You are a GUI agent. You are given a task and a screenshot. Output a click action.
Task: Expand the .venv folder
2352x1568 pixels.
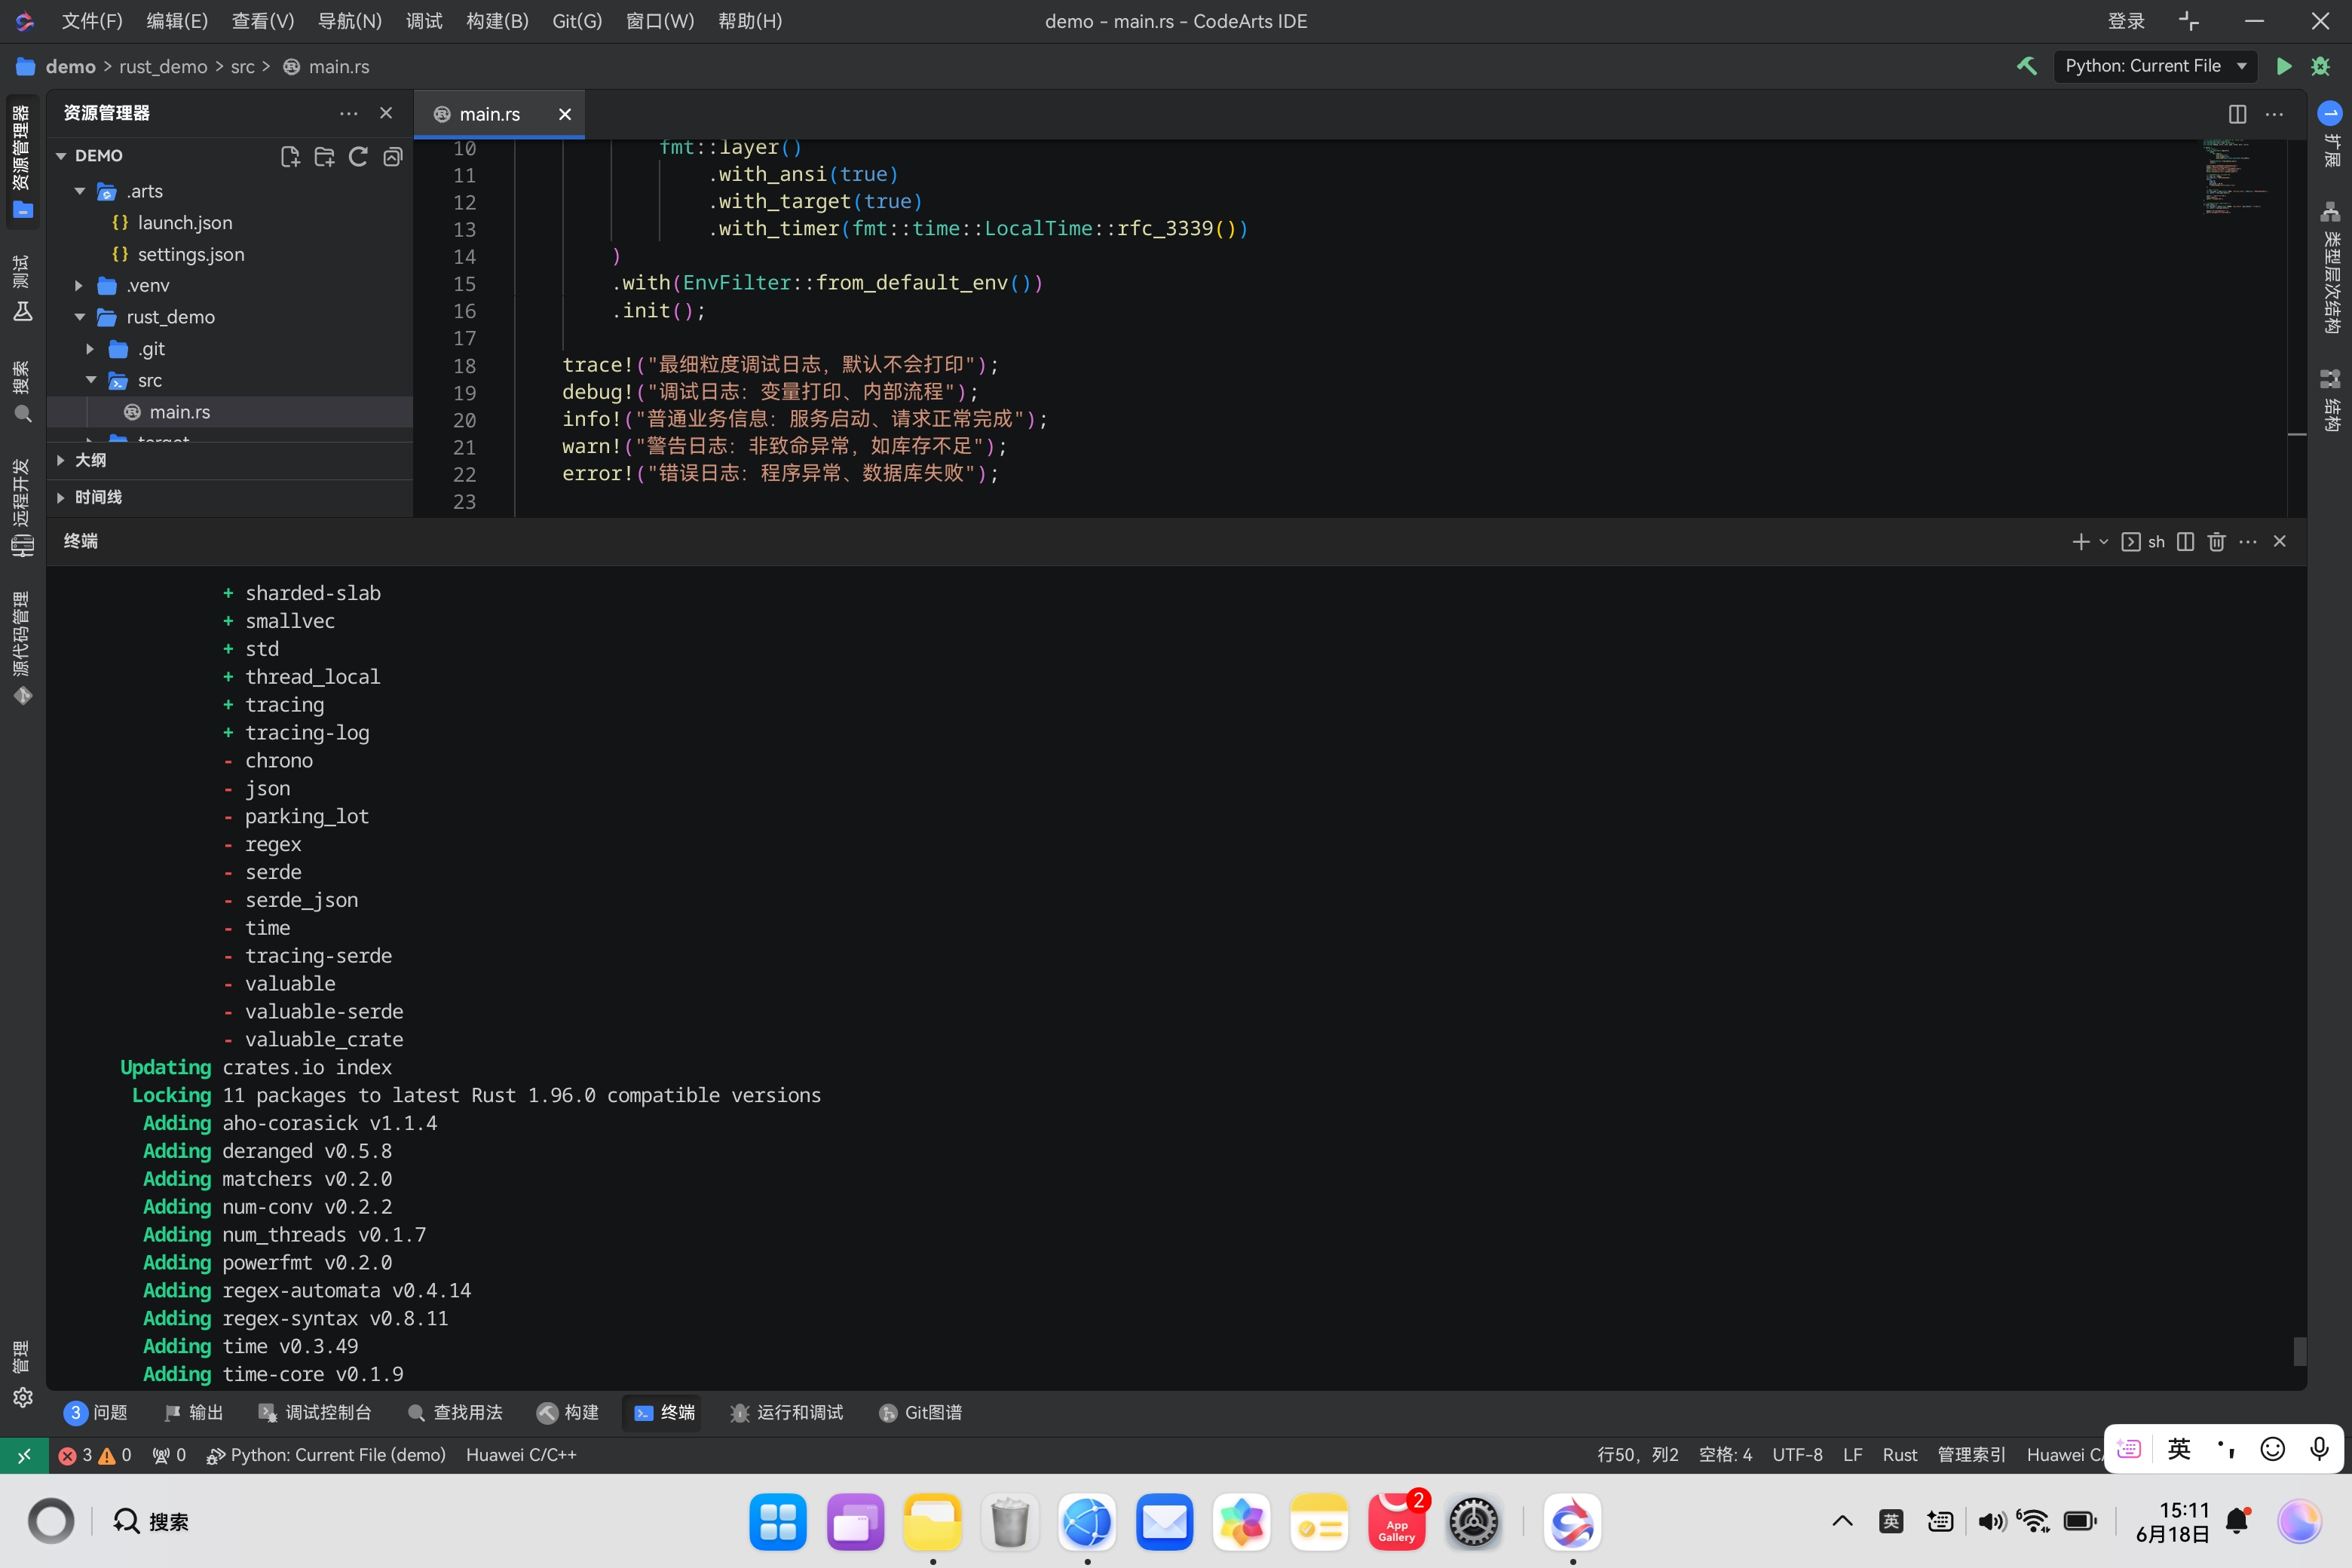pos(80,286)
